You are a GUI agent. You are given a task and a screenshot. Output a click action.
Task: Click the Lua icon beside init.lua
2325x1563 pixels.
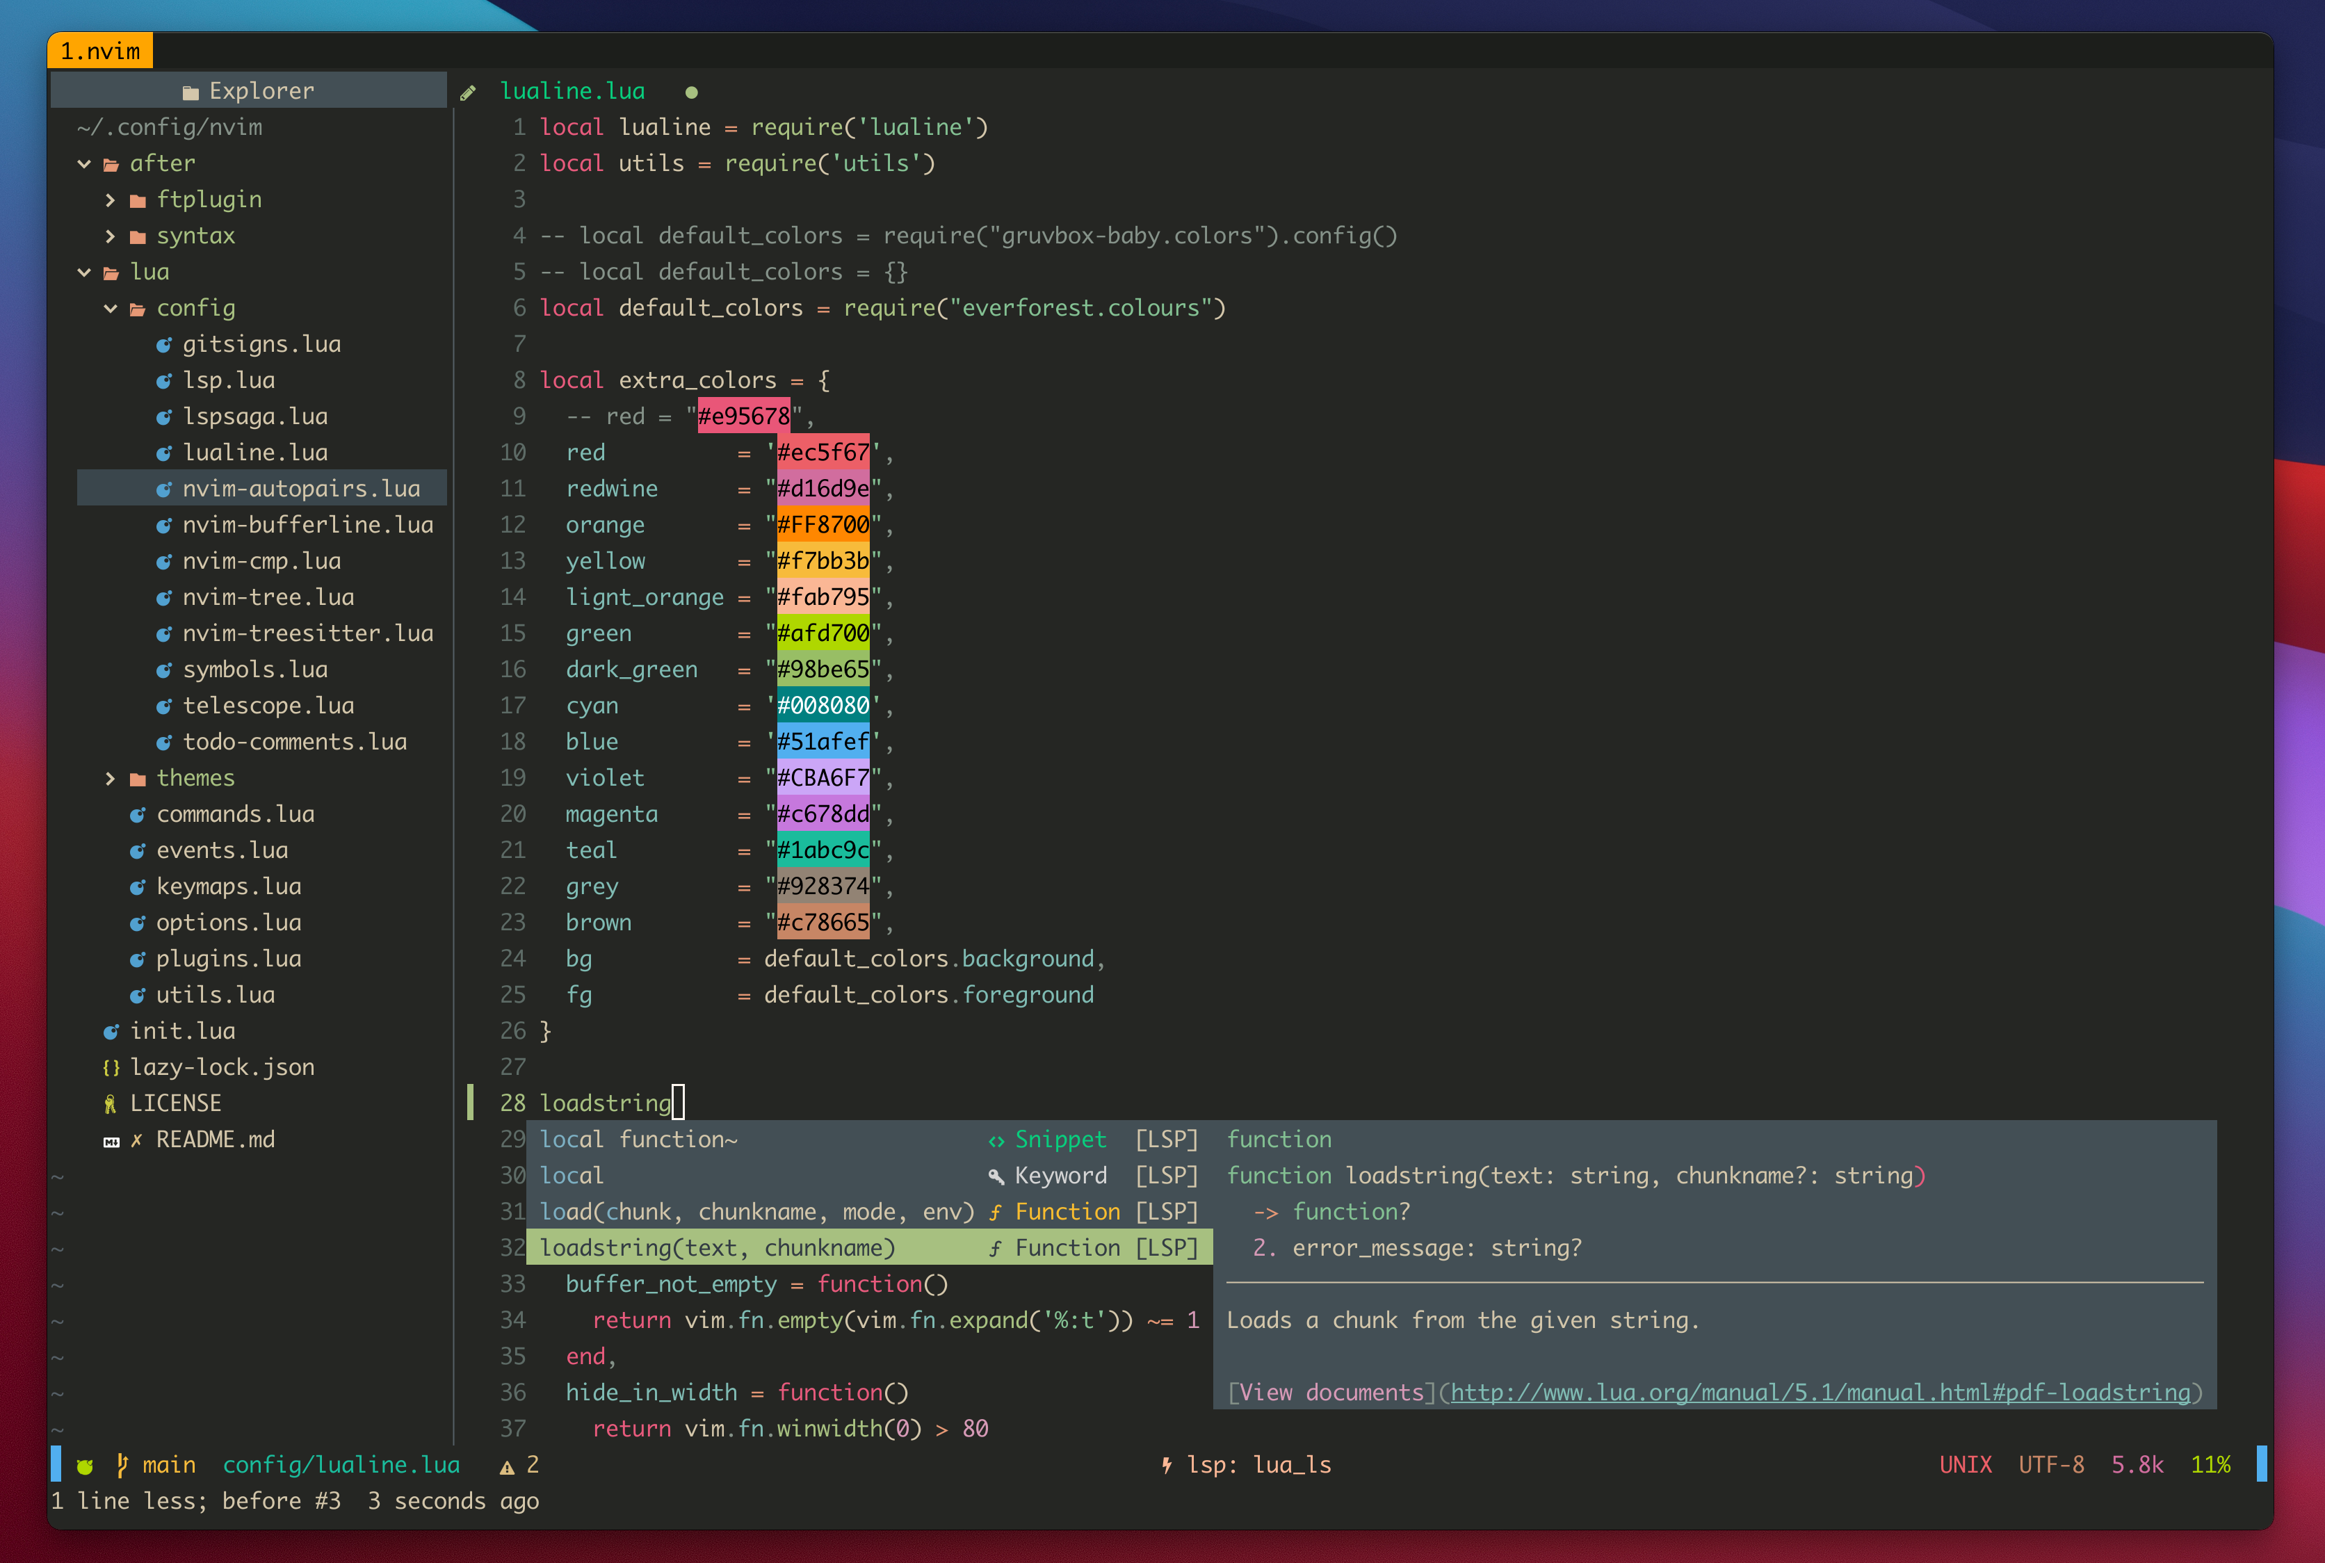(111, 1032)
